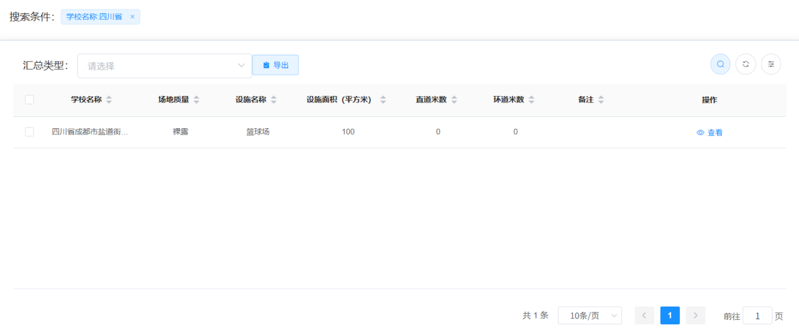
Task: Toggle the select-all header checkbox
Action: [x=30, y=99]
